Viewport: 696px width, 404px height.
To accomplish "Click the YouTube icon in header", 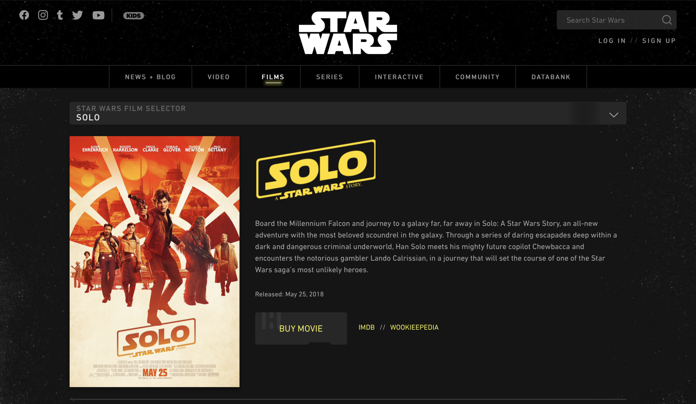I will [98, 15].
